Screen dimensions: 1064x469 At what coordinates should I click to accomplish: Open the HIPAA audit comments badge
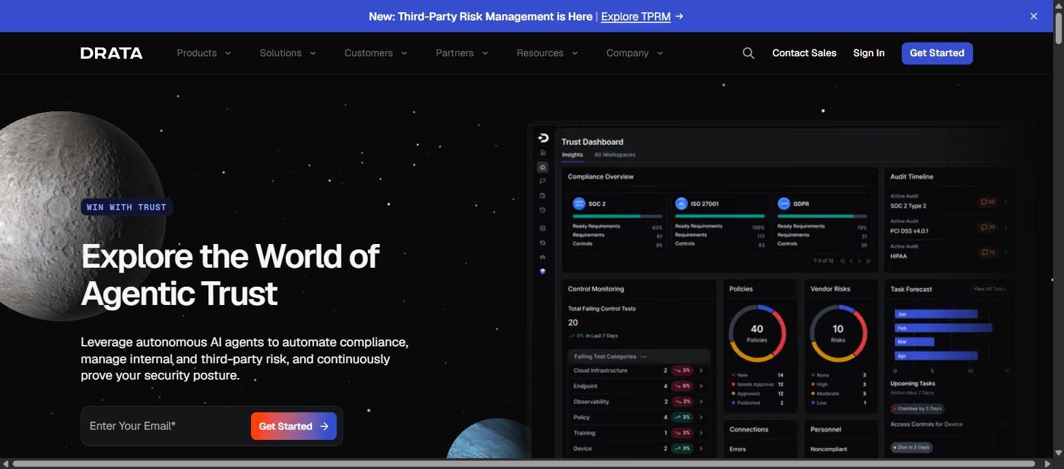pyautogui.click(x=987, y=252)
